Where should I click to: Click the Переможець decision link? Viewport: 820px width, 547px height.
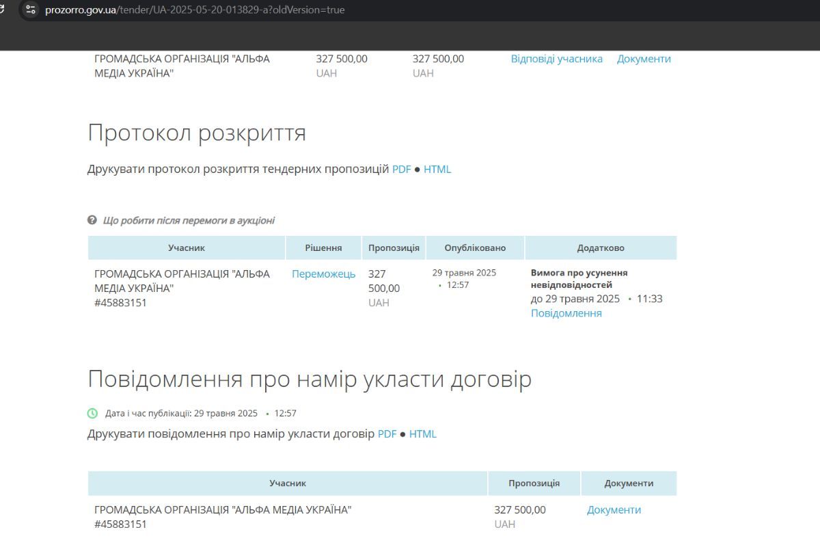(323, 273)
